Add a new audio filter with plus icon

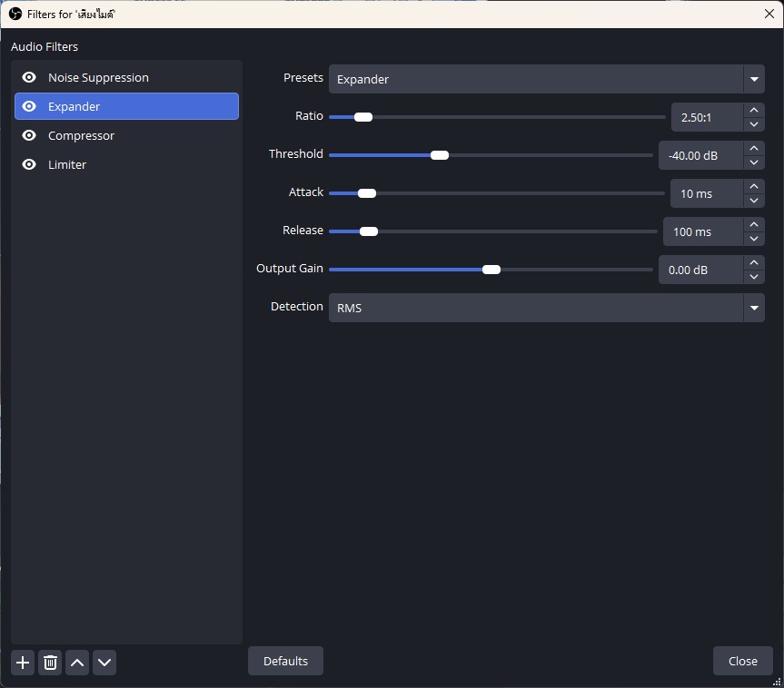[x=23, y=663]
